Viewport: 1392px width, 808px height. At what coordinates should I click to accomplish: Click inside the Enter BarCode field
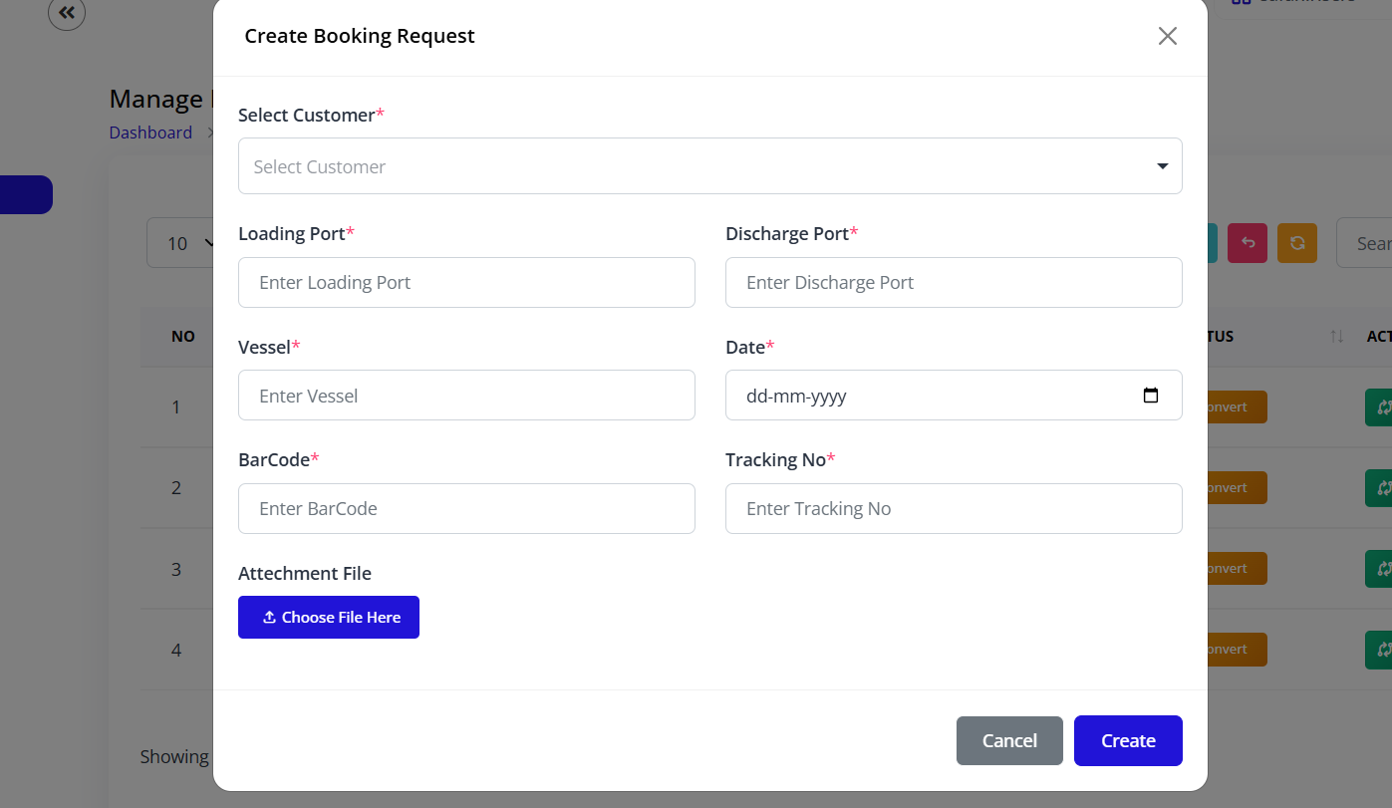466,508
